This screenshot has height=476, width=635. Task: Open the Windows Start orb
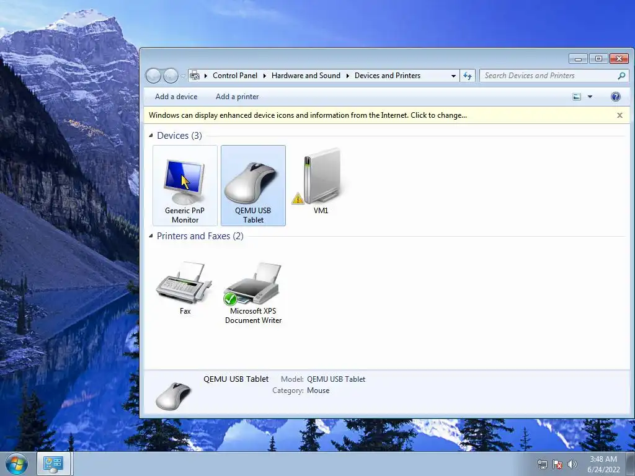[x=17, y=464]
